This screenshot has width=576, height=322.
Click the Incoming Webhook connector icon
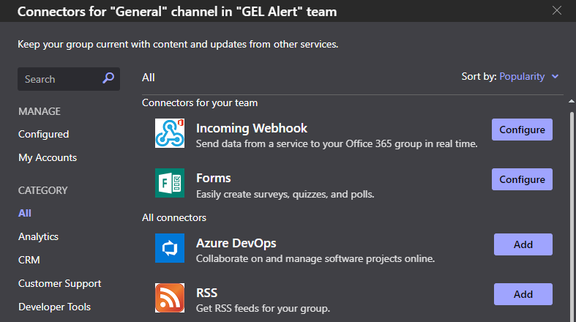(x=170, y=133)
